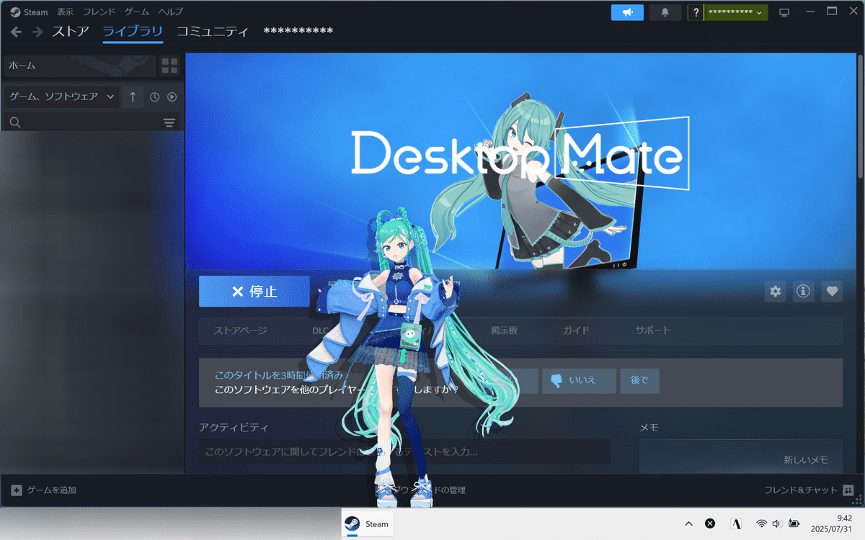Click the black X tray icon
865x540 pixels.
[710, 523]
